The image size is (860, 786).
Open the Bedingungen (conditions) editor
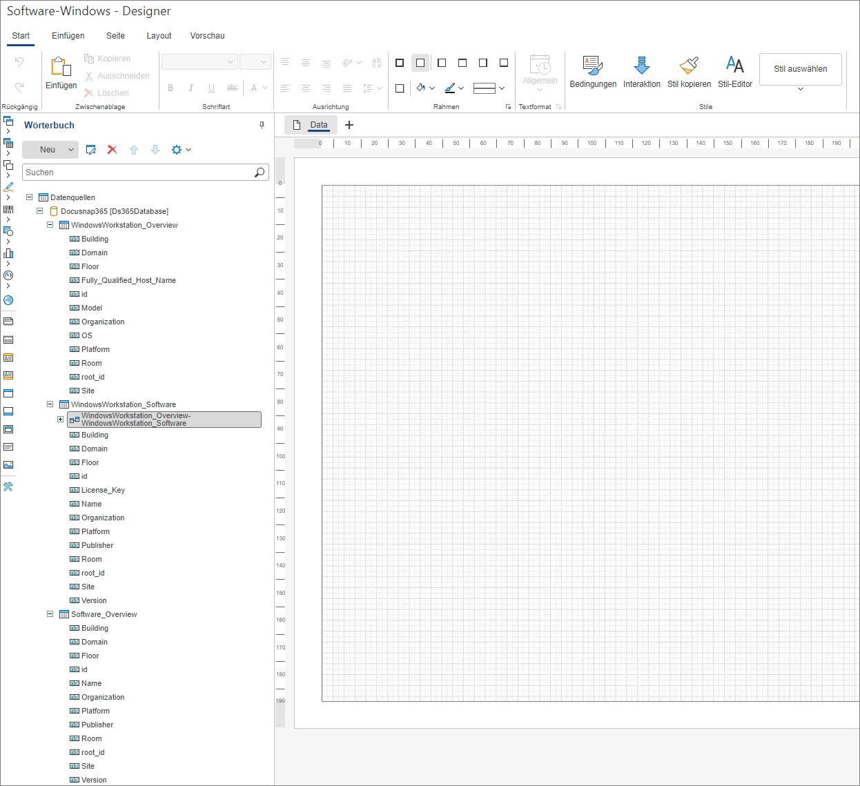point(592,72)
